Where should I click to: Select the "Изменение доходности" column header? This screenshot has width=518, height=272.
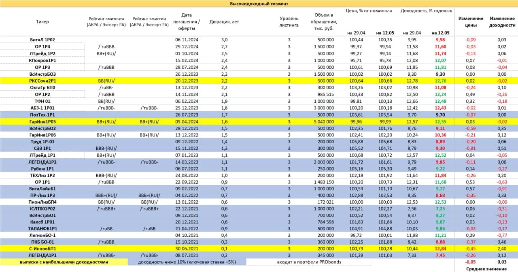(502, 22)
